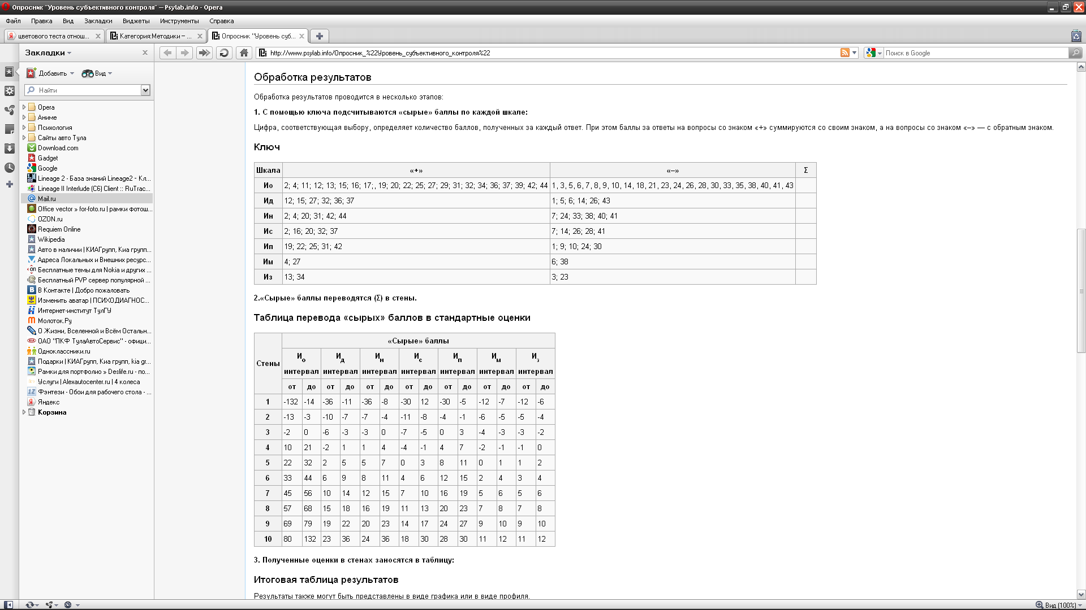Open the Downloads panel arrow icon in sidebar

coord(9,149)
